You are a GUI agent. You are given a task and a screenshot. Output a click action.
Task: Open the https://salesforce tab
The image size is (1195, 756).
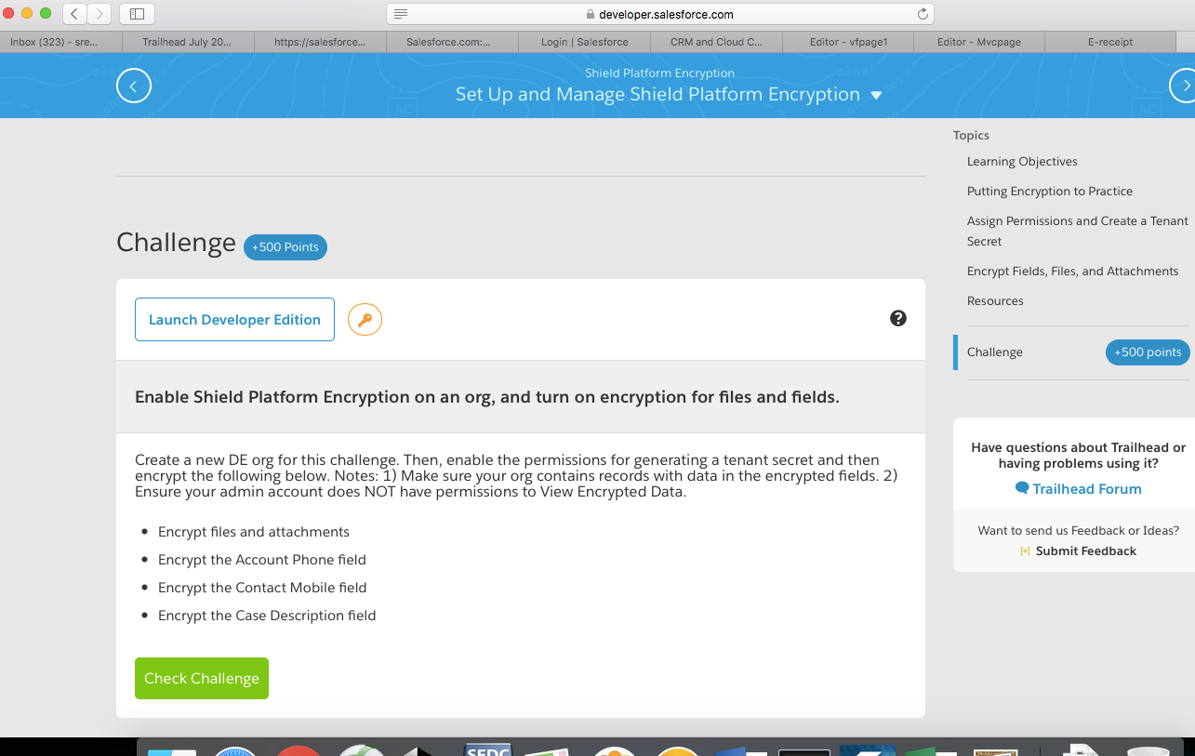(320, 42)
